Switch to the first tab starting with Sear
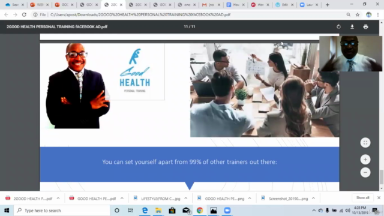Viewport: 384px width, 216px height. 14,5
